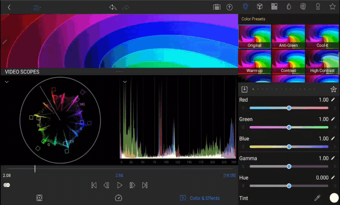Expand the histogram scope dropdown chevron
This screenshot has width=340, height=205.
tap(125, 82)
